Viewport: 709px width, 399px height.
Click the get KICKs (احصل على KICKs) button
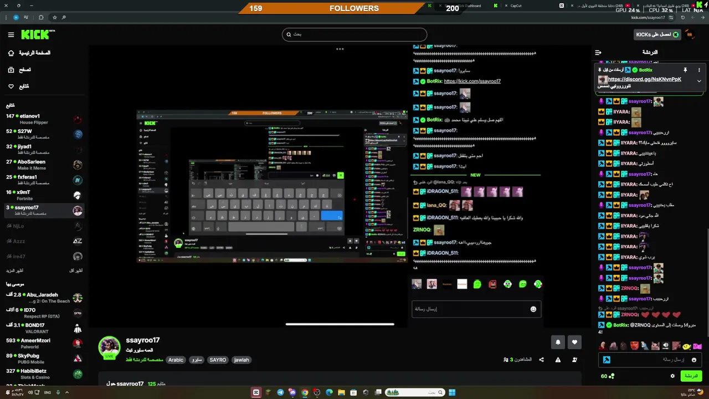tap(657, 34)
